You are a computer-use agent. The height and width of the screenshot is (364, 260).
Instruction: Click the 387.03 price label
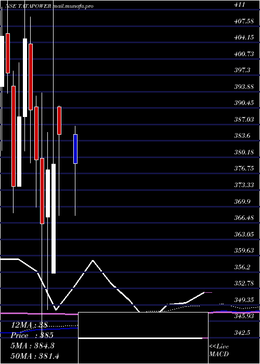coord(243,119)
